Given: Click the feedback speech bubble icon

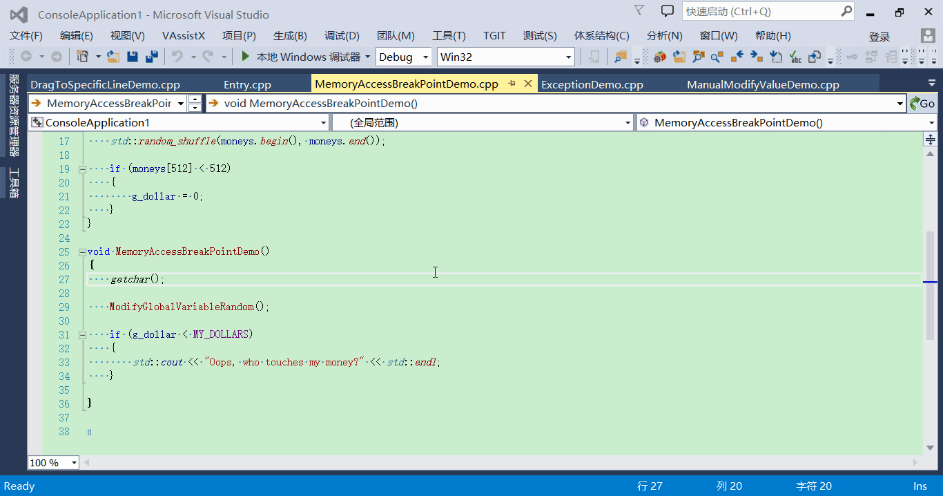Looking at the screenshot, I should 667,11.
